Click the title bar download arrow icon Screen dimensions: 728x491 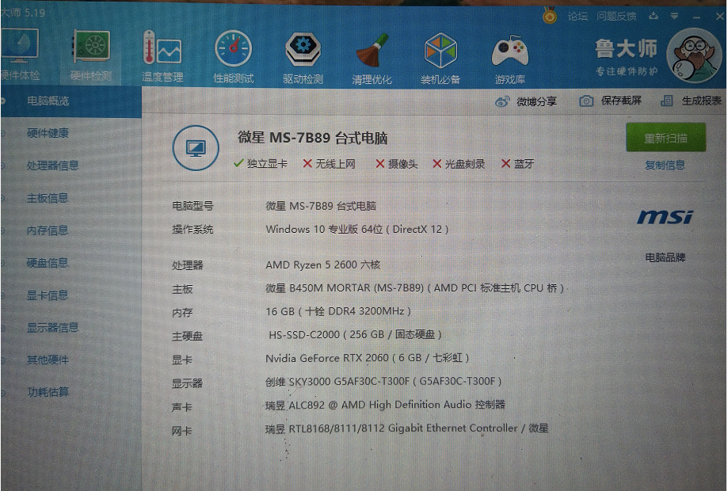(x=654, y=16)
